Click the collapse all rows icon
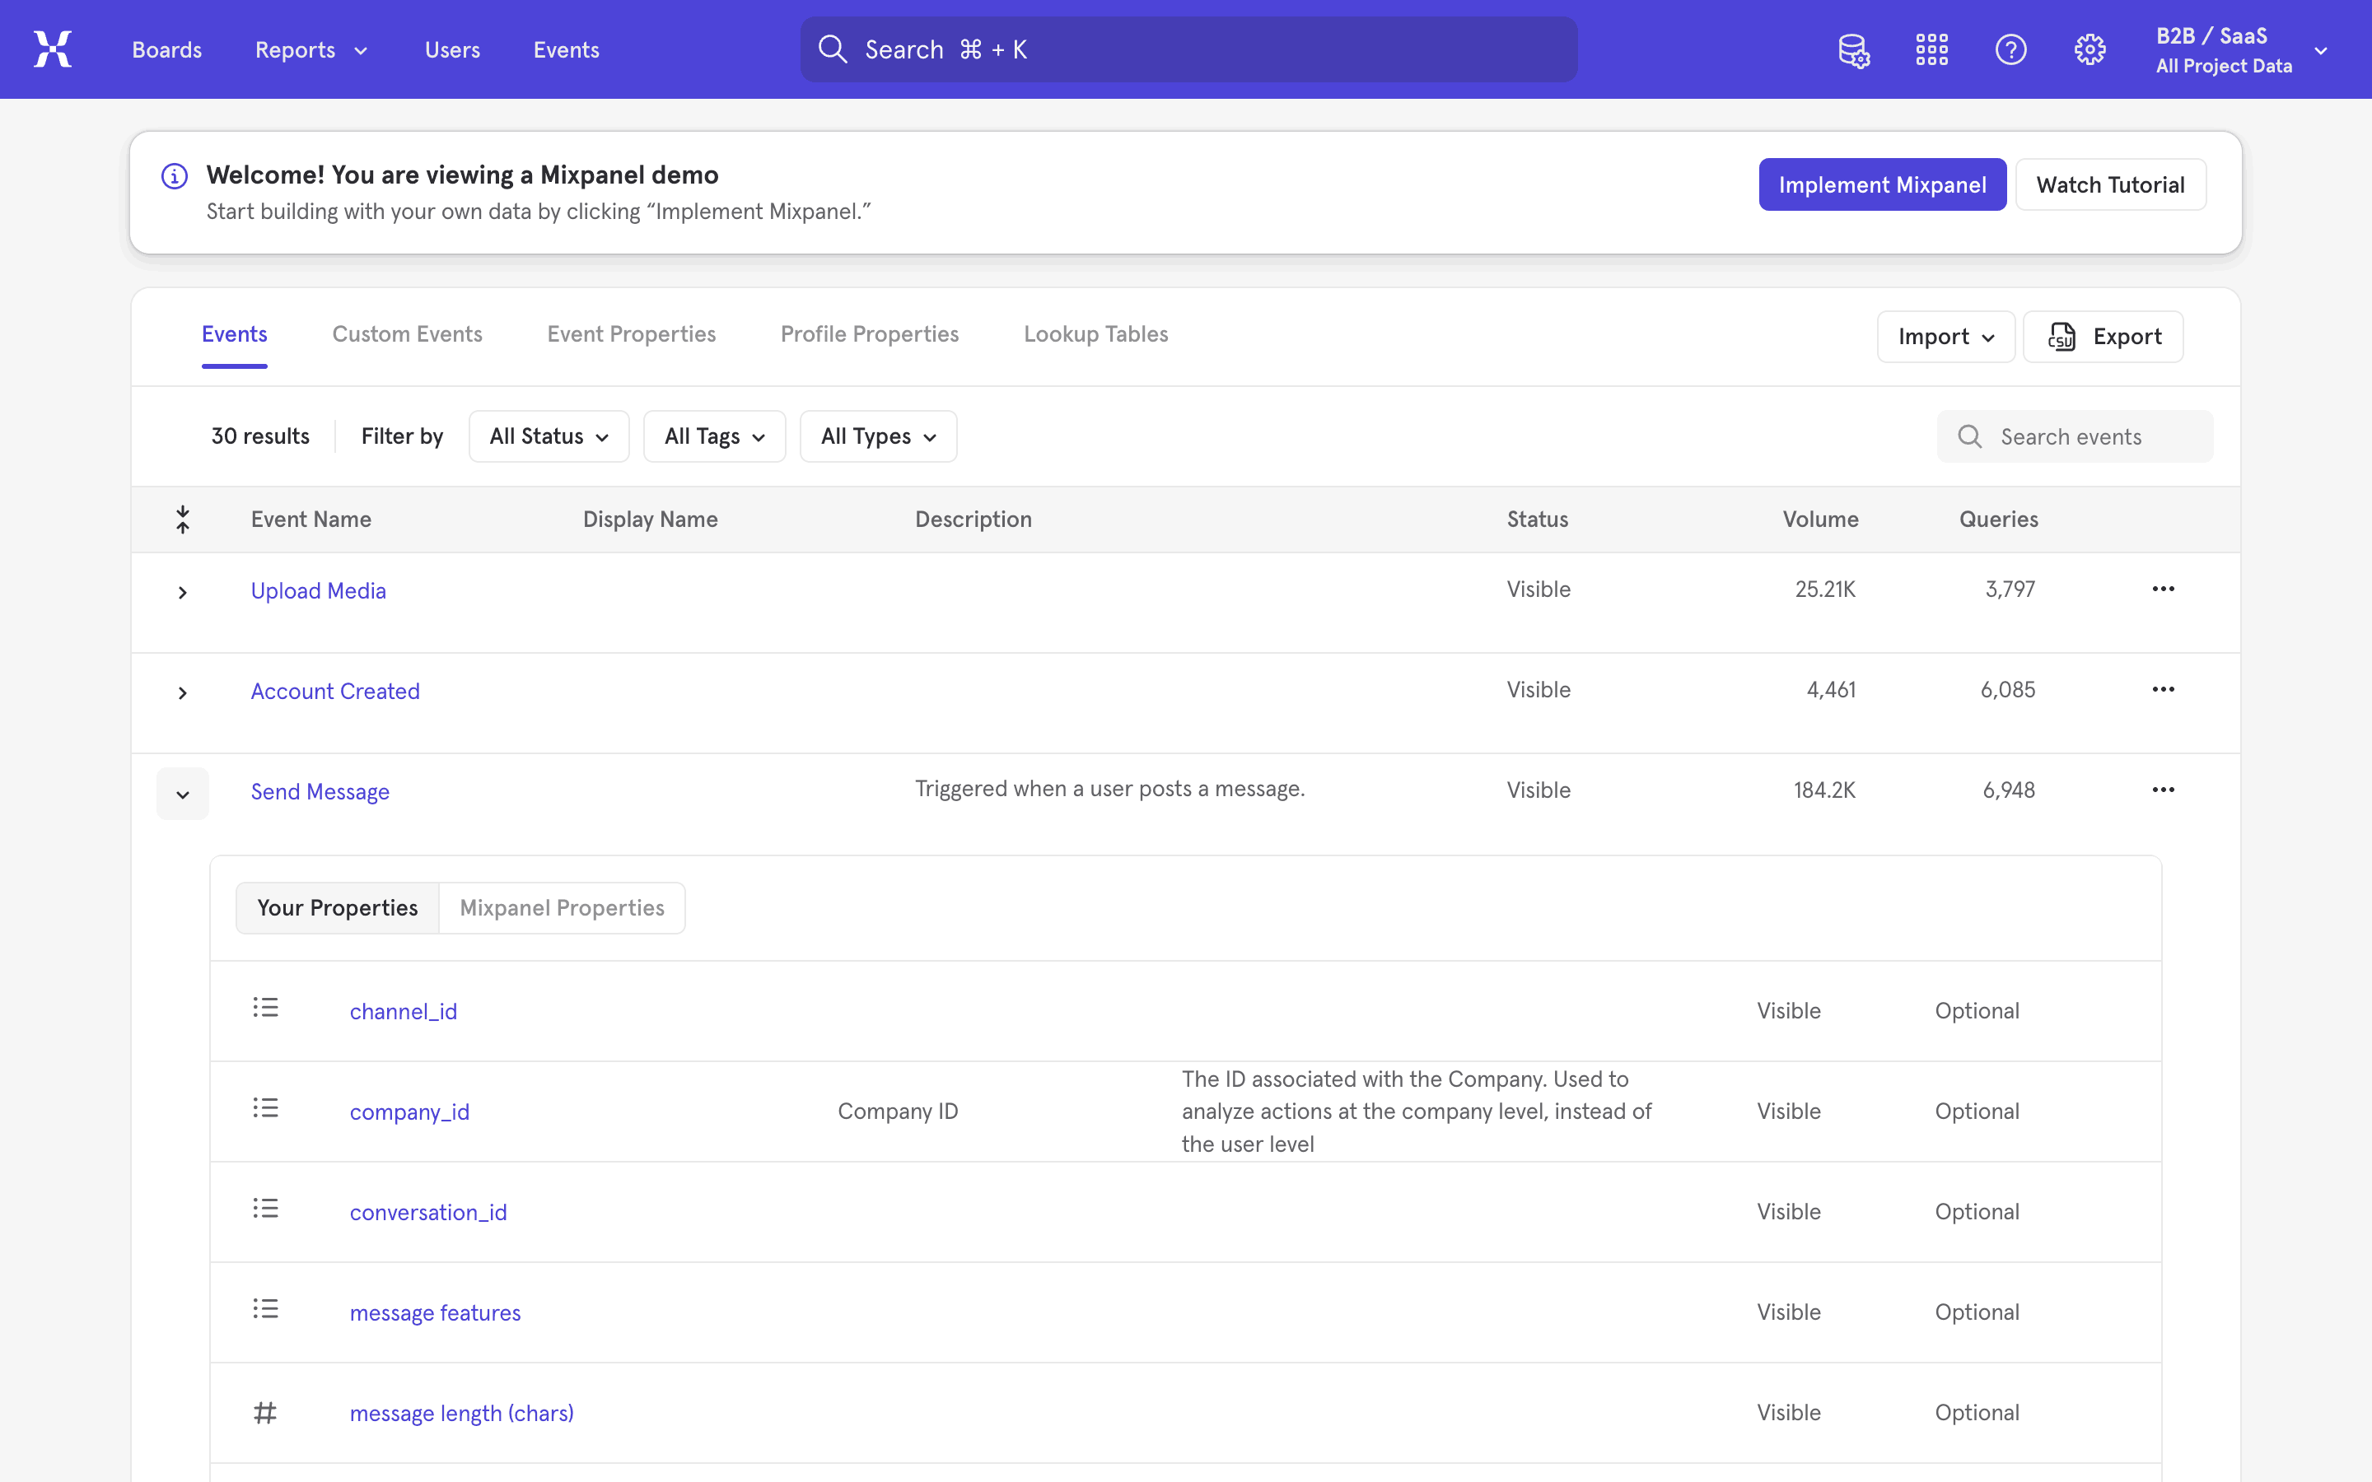Screen dimensions: 2372x1482 (x=182, y=520)
